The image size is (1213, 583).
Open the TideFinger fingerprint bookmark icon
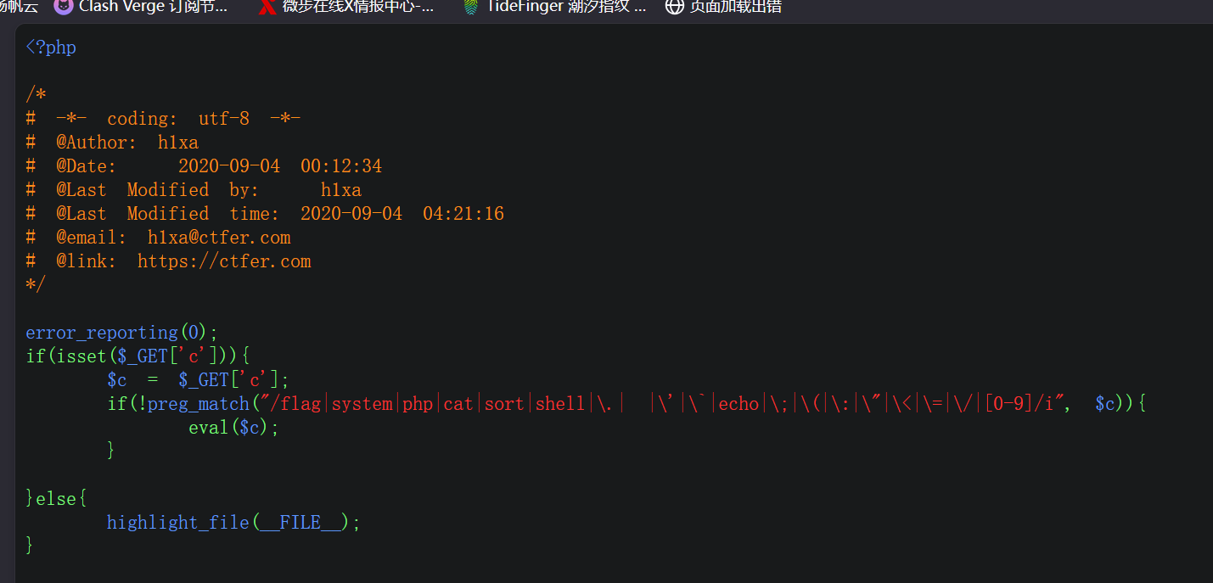(470, 7)
